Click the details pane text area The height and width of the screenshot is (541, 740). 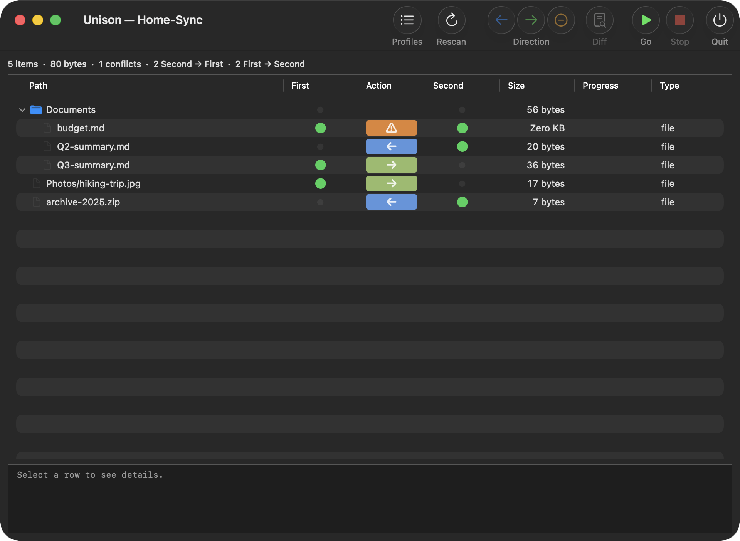coord(370,499)
